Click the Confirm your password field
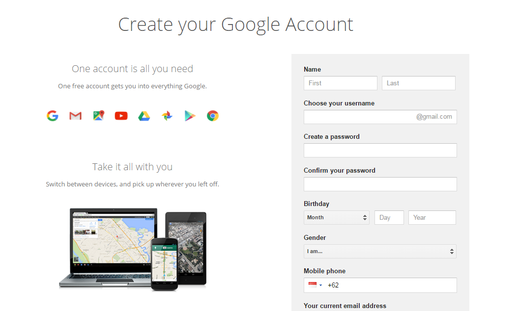518x311 pixels. point(380,184)
